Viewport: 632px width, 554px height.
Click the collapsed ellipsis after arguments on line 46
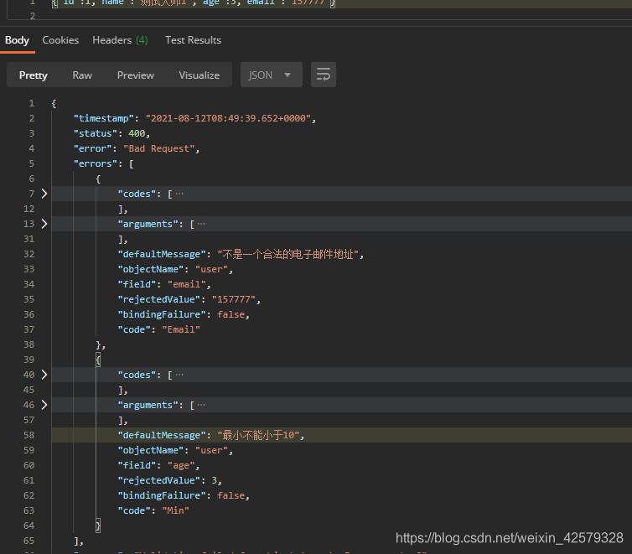(201, 405)
